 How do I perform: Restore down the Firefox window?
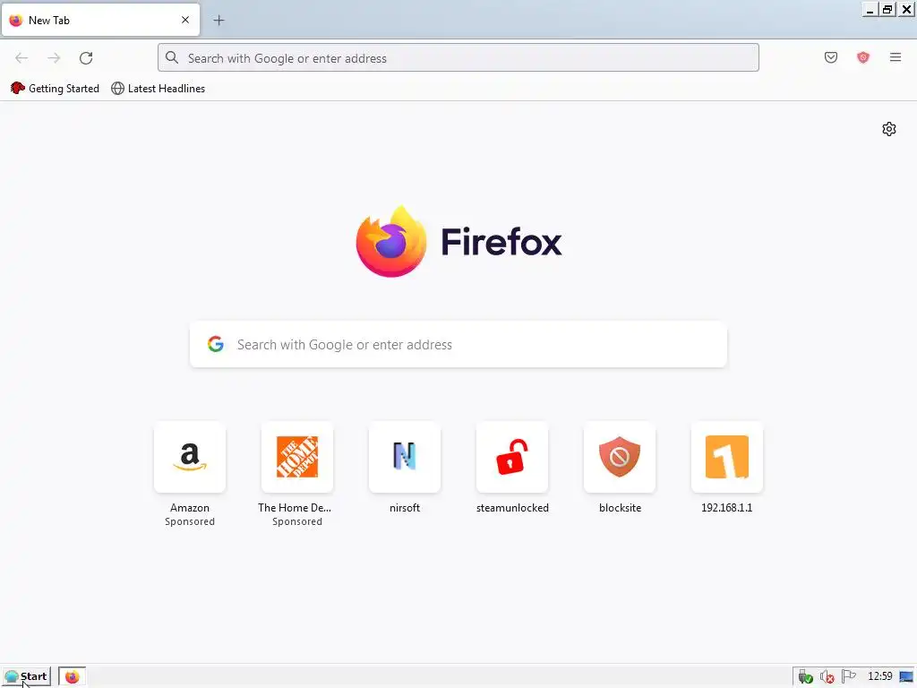click(x=887, y=9)
